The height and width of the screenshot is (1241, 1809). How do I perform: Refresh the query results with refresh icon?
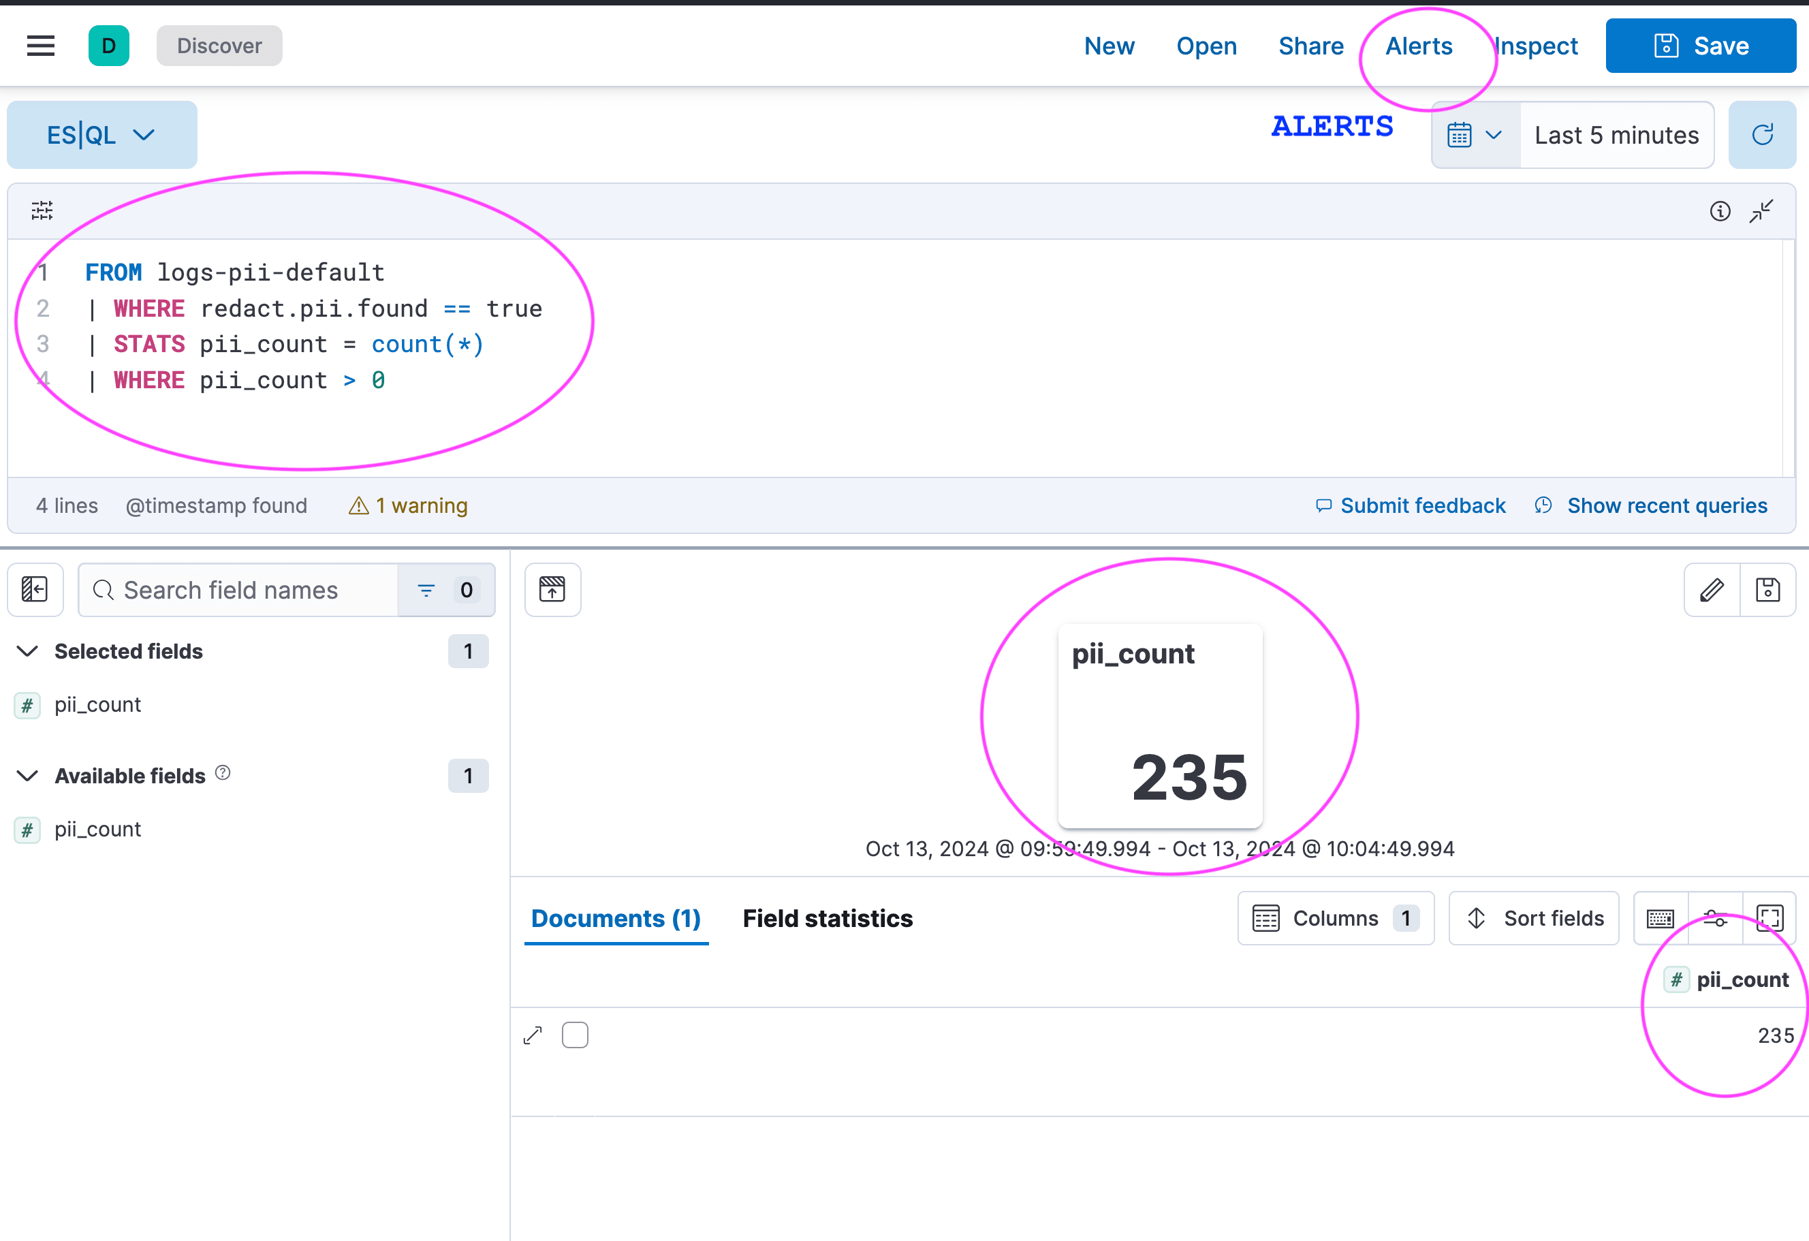pyautogui.click(x=1762, y=134)
